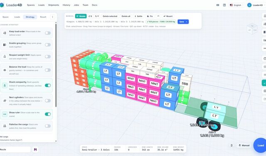This screenshot has width=266, height=156.
Task: Click the view orientation cube
Action: click(x=252, y=28)
